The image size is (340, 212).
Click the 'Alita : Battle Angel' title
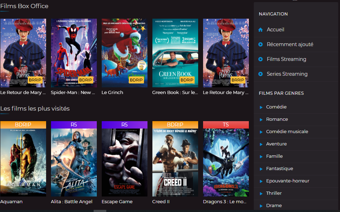click(x=71, y=201)
